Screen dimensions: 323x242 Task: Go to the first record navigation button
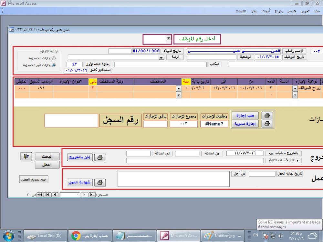[x=92, y=195]
